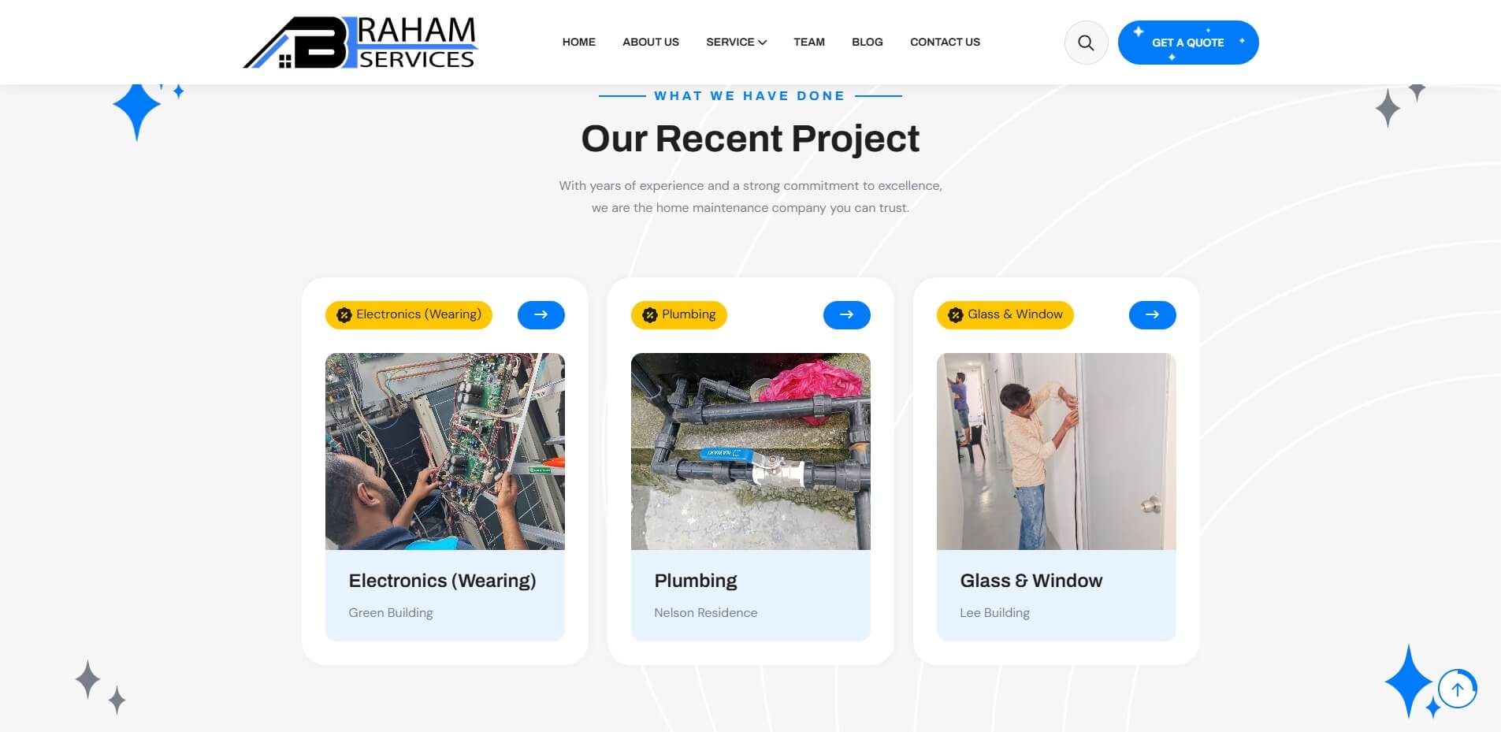Open the About Us page

(651, 42)
